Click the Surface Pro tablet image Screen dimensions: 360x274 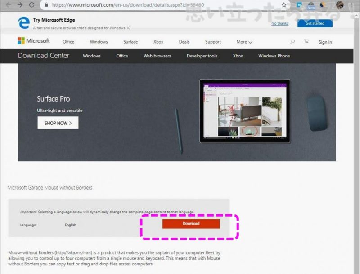coord(245,111)
